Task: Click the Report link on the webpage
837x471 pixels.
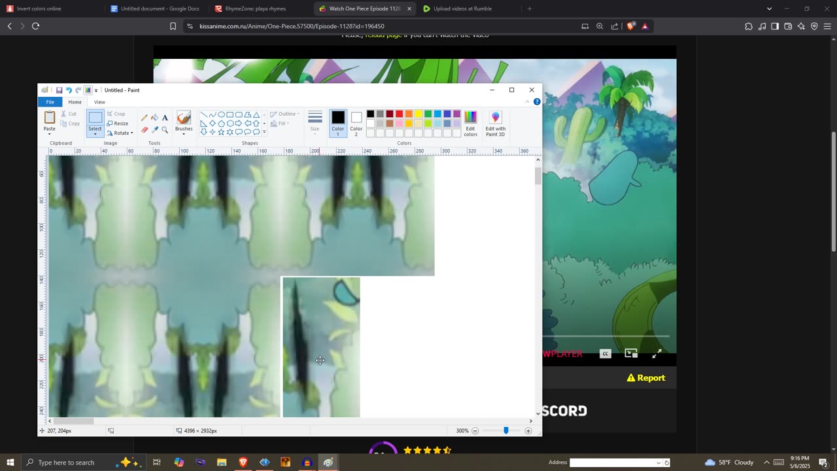Action: (x=646, y=377)
